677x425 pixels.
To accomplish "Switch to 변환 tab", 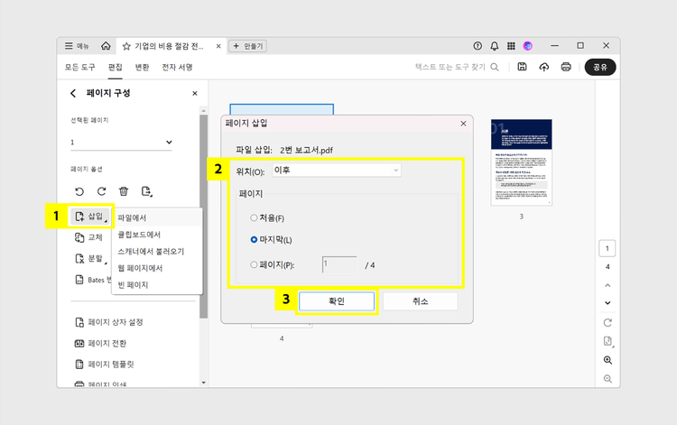I will [142, 67].
